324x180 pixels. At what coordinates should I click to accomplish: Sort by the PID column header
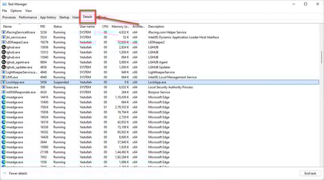click(x=45, y=27)
